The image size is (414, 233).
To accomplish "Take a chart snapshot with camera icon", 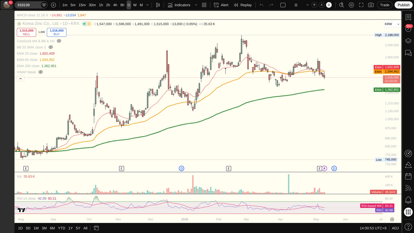I will pos(371,5).
